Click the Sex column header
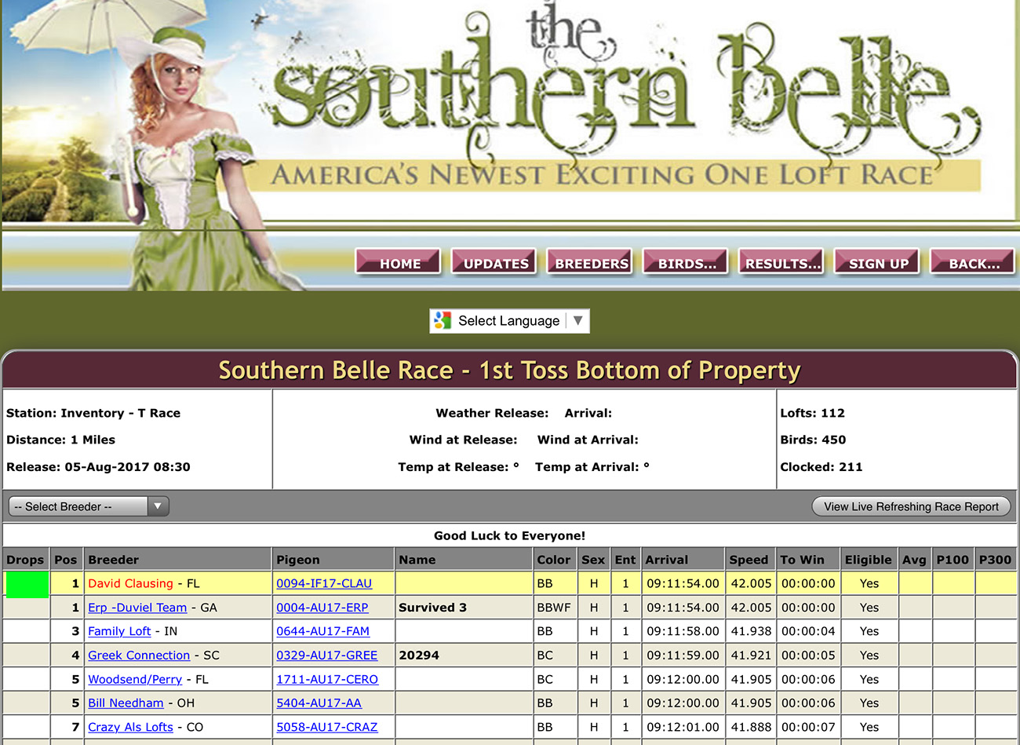Image resolution: width=1020 pixels, height=745 pixels. click(x=593, y=560)
